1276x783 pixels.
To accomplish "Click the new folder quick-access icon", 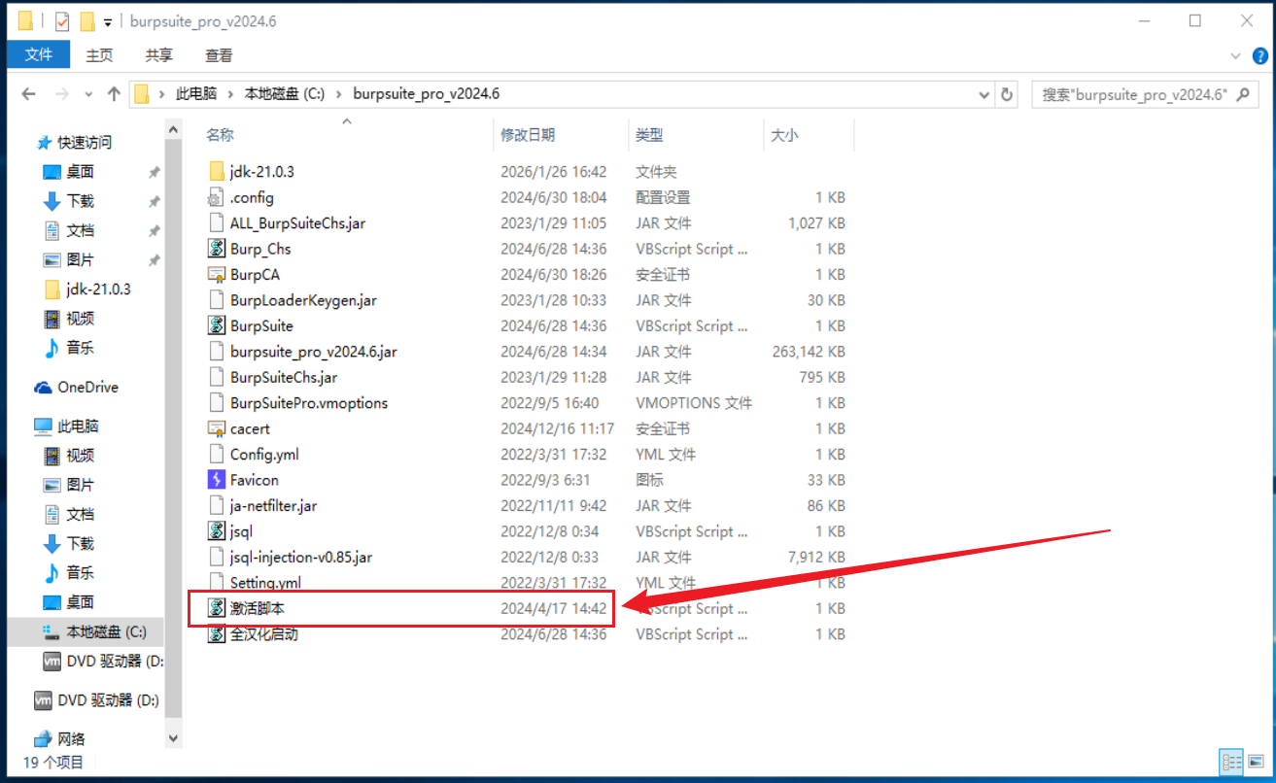I will tap(87, 21).
